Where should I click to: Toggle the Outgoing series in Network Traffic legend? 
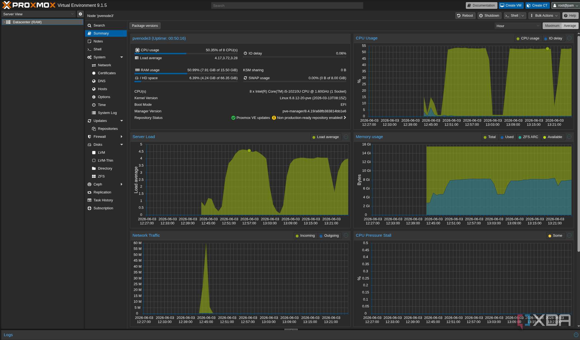[x=329, y=236]
